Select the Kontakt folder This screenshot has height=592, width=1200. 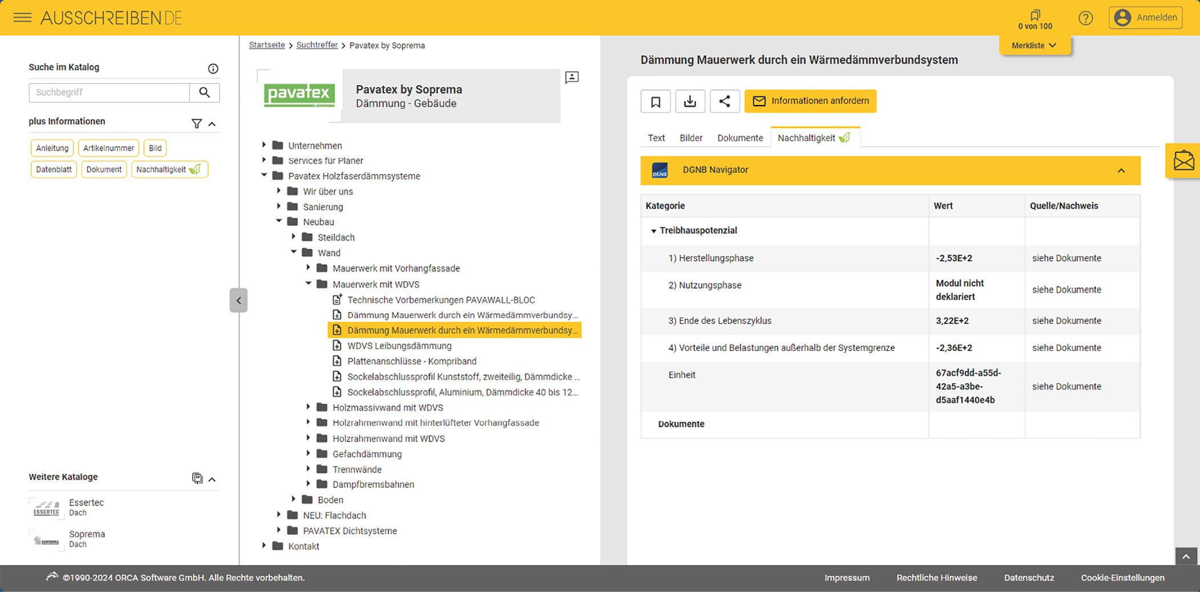(303, 546)
